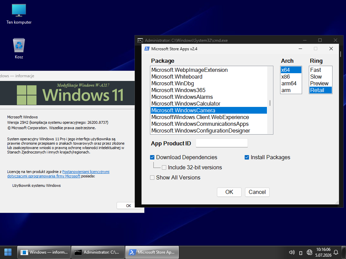Open the Windows Start button
The height and width of the screenshot is (259, 346).
click(8, 252)
